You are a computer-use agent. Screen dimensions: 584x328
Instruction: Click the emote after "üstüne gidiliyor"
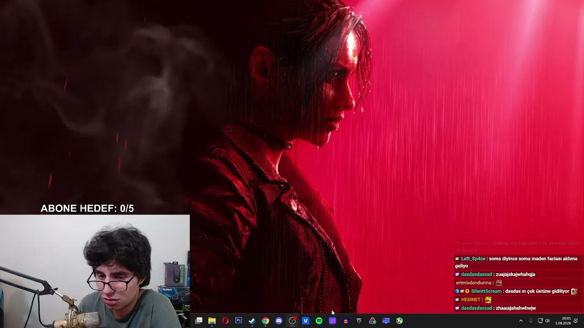[574, 292]
